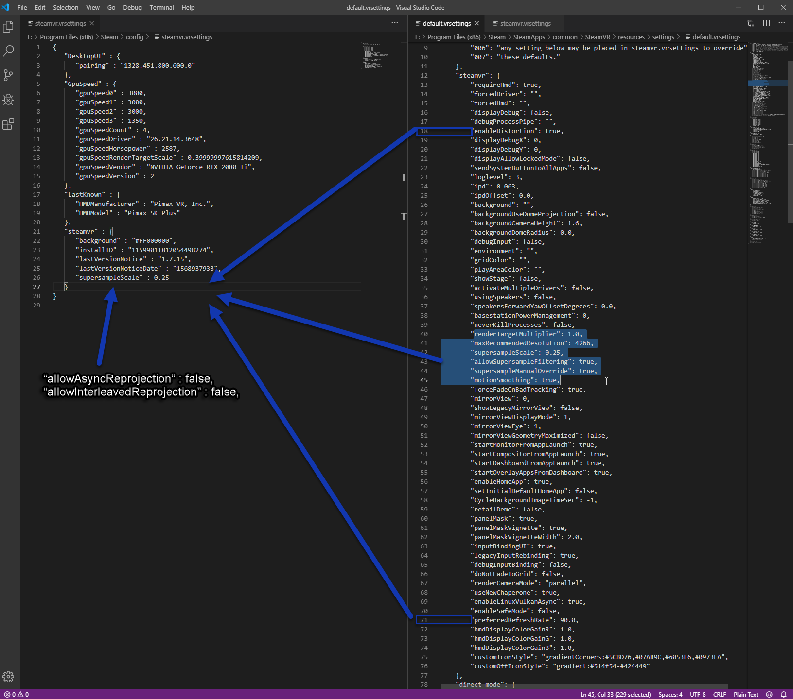The image size is (793, 699).
Task: Click 'Steam' in left breadcrumb
Action: click(x=109, y=37)
